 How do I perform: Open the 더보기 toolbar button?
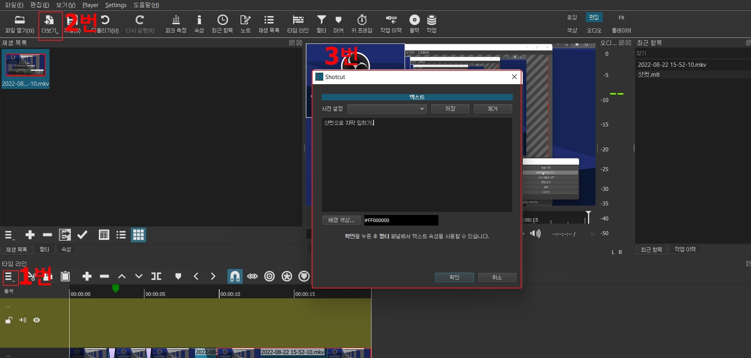pos(50,24)
